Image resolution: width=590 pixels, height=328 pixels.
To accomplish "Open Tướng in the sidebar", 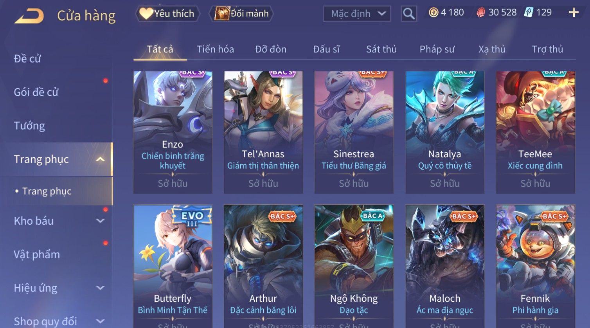I will click(x=29, y=126).
